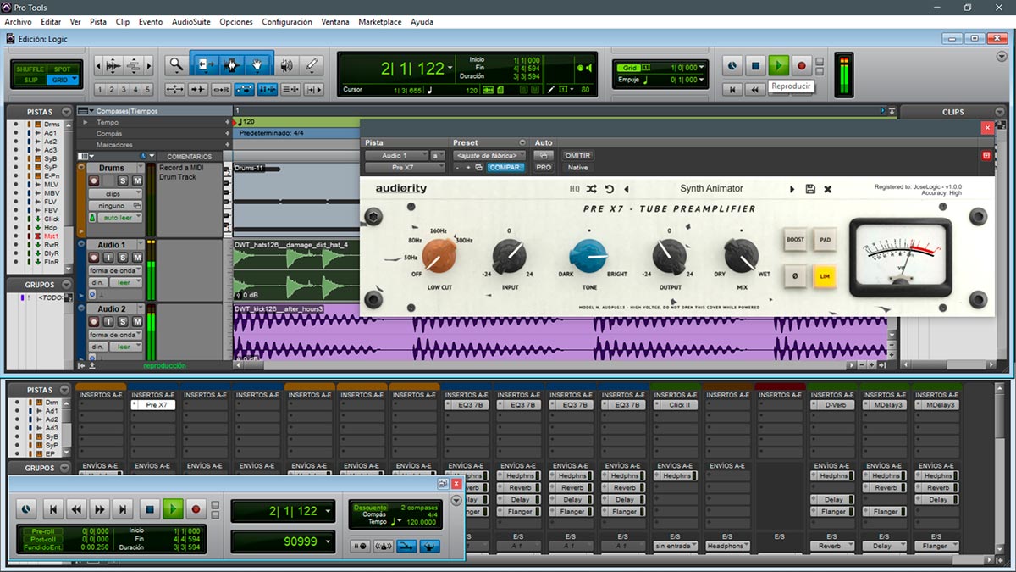Viewport: 1016px width, 572px height.
Task: Click play button in edit window toolbar
Action: [779, 64]
